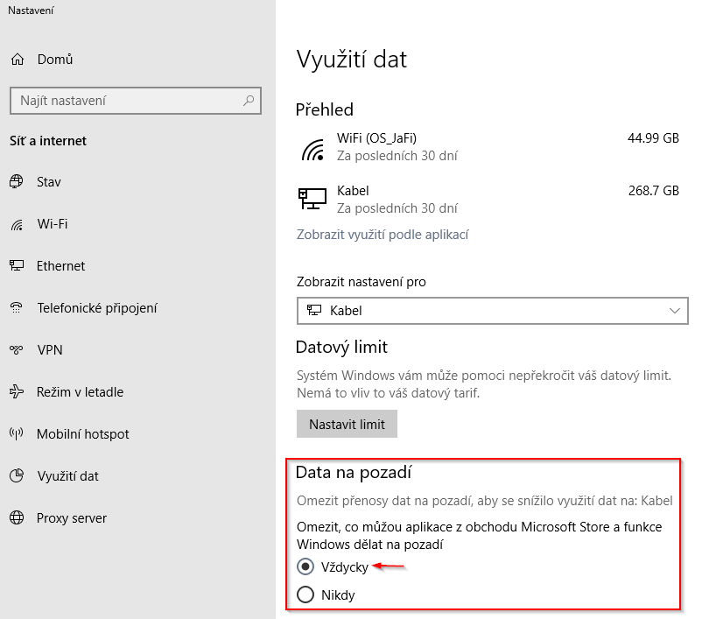Open the Kabel dropdown chevron
This screenshot has height=619, width=709.
[675, 311]
